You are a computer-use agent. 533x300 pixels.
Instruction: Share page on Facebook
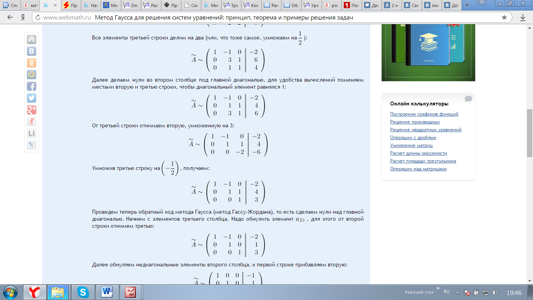point(32,86)
